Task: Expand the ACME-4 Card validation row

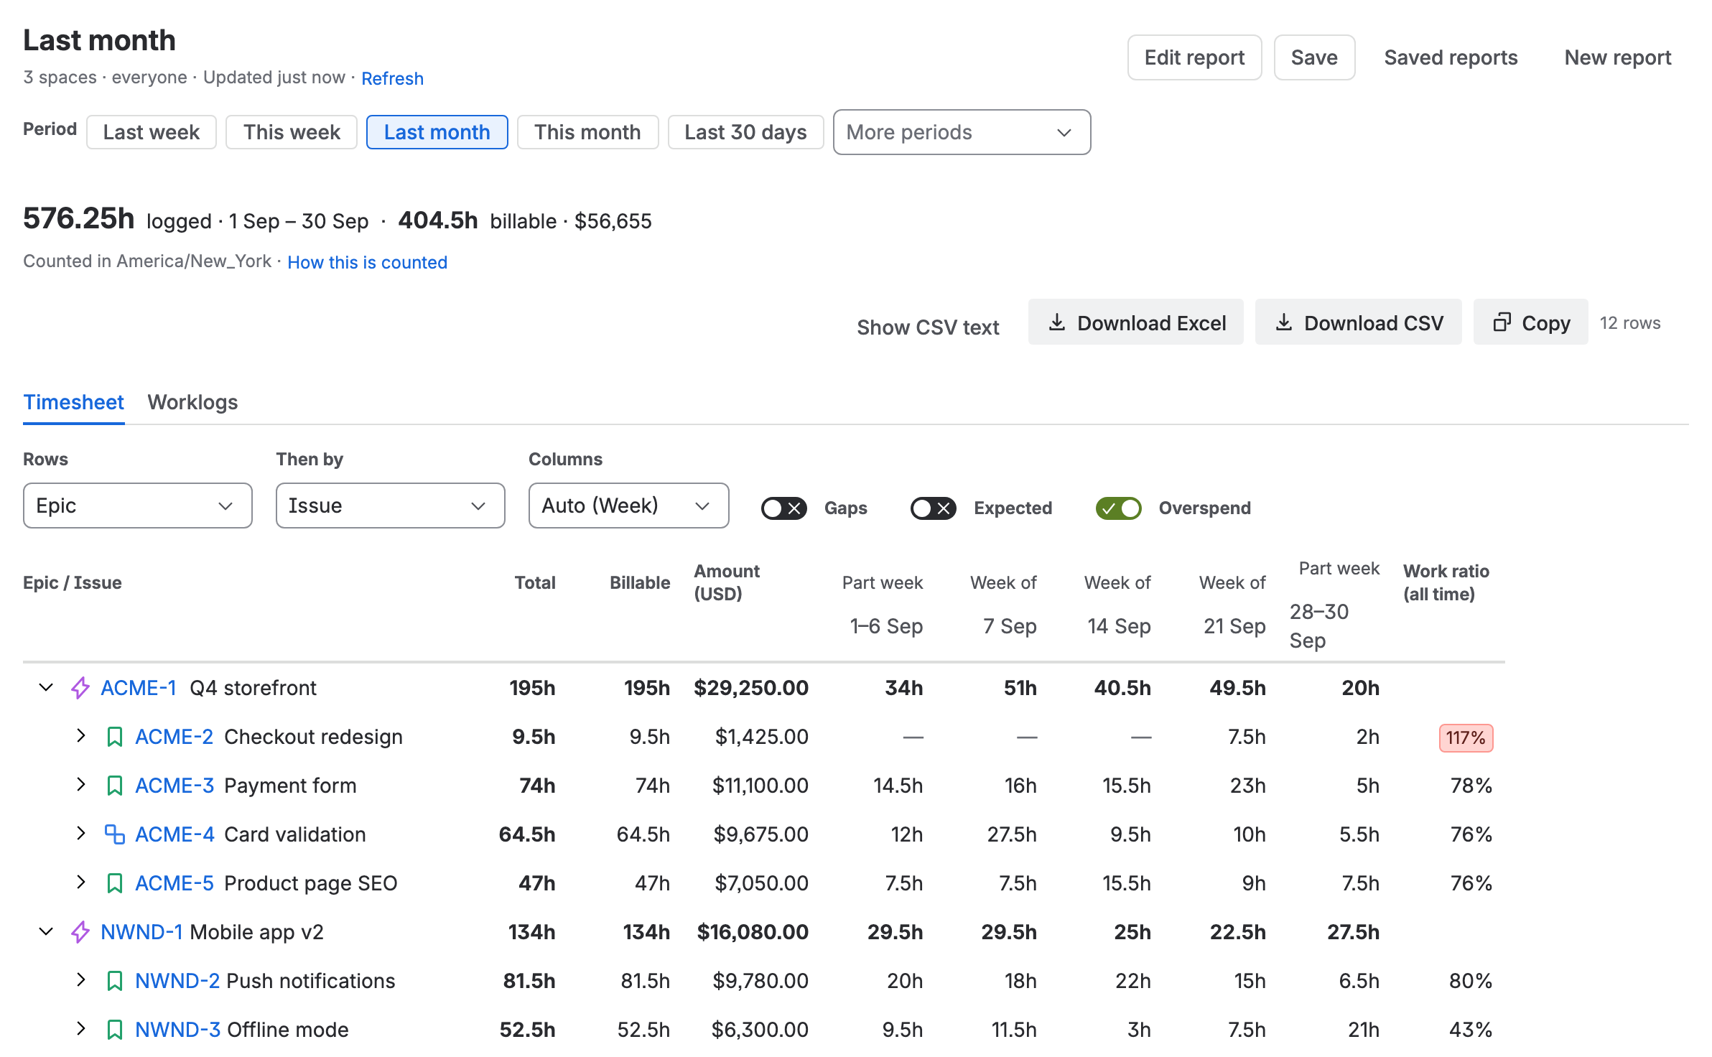Action: 81,834
